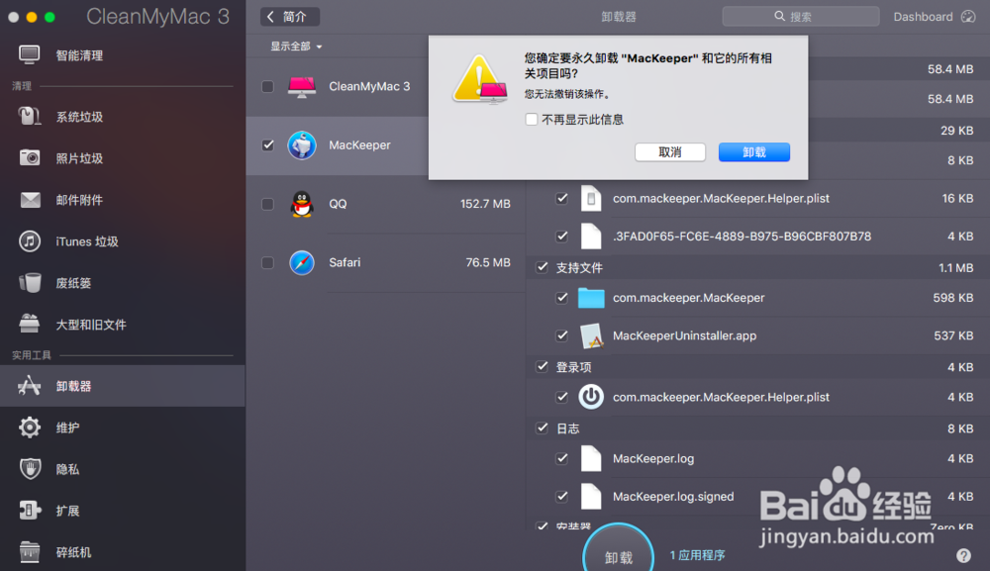Tick the CleanMyMac 3 app checkbox
990x571 pixels.
click(267, 86)
